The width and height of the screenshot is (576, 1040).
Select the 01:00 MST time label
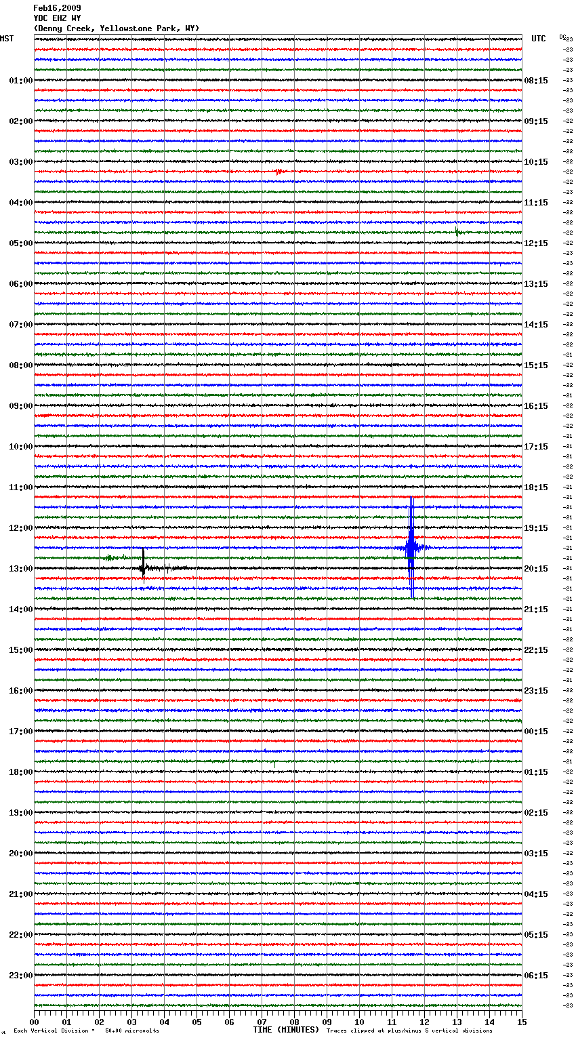coord(21,81)
